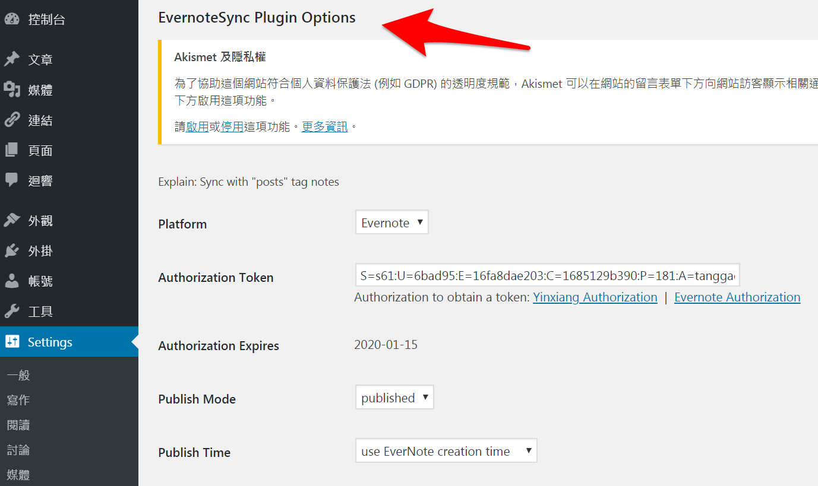The height and width of the screenshot is (486, 818).
Task: Click into the Authorization Token field
Action: (547, 276)
